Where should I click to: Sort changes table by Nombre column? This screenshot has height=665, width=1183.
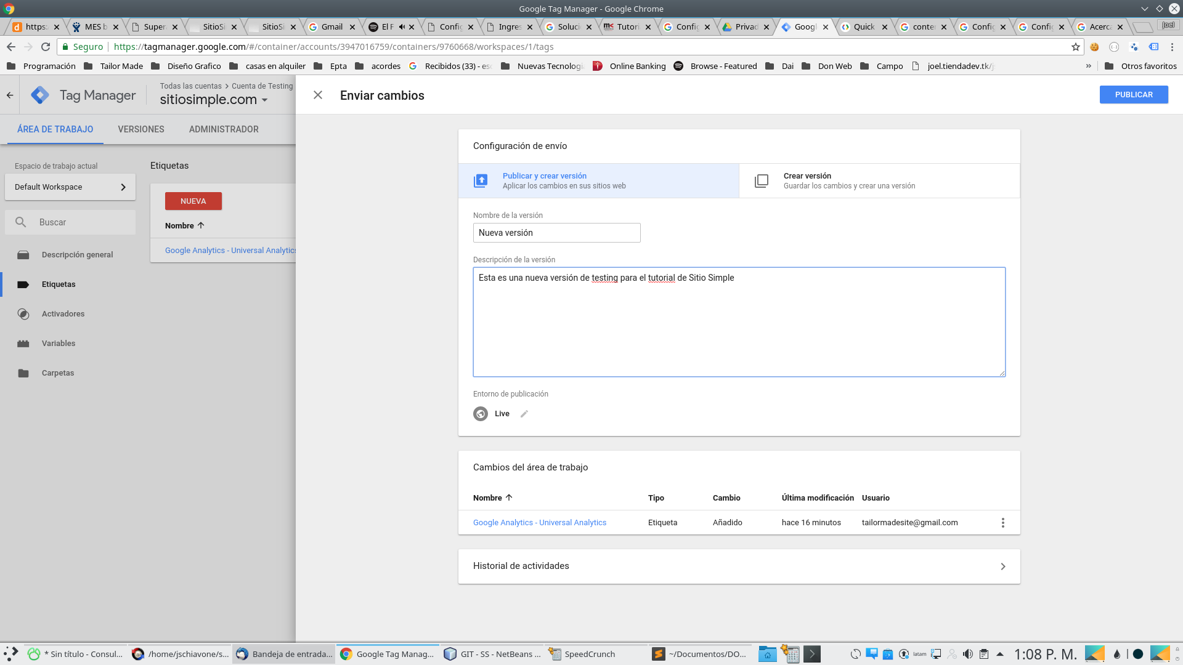coord(493,498)
